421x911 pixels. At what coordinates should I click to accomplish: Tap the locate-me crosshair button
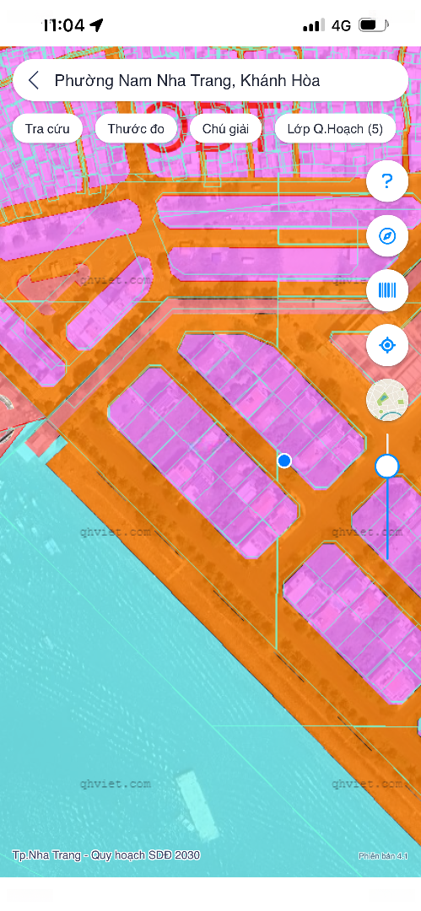tap(387, 345)
